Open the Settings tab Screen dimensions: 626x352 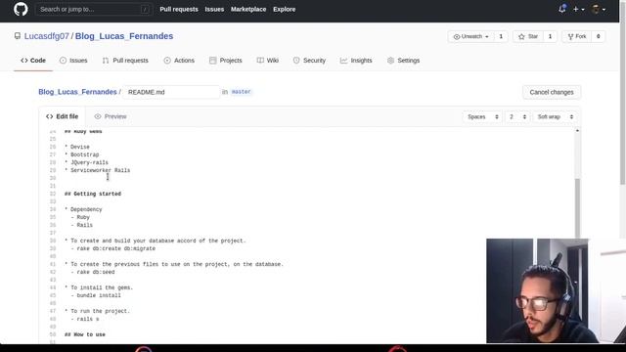[404, 61]
